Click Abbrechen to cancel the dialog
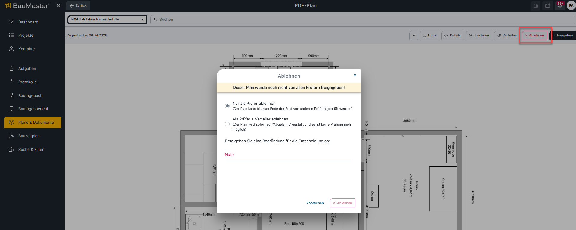Viewport: 576px width, 230px height. (x=315, y=203)
